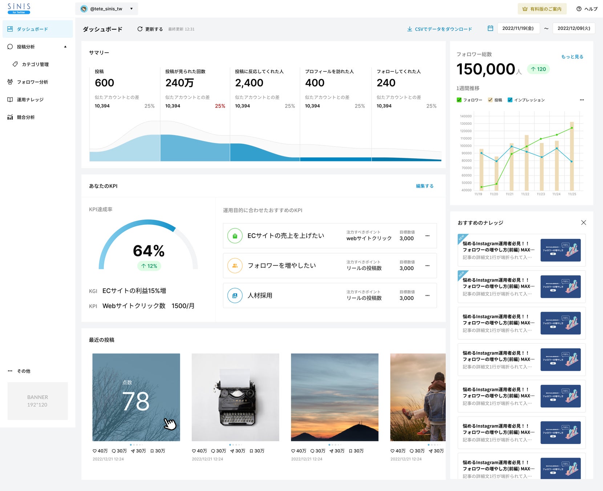Open ヘルプ help in the top bar
This screenshot has width=603, height=491.
587,9
